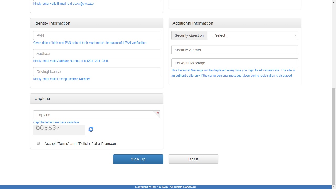Image resolution: width=336 pixels, height=189 pixels.
Task: Click the Identity Information panel header
Action: (x=97, y=23)
